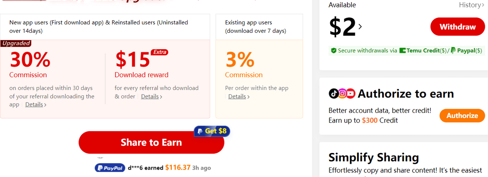Click the red Withdraw button

pyautogui.click(x=457, y=27)
